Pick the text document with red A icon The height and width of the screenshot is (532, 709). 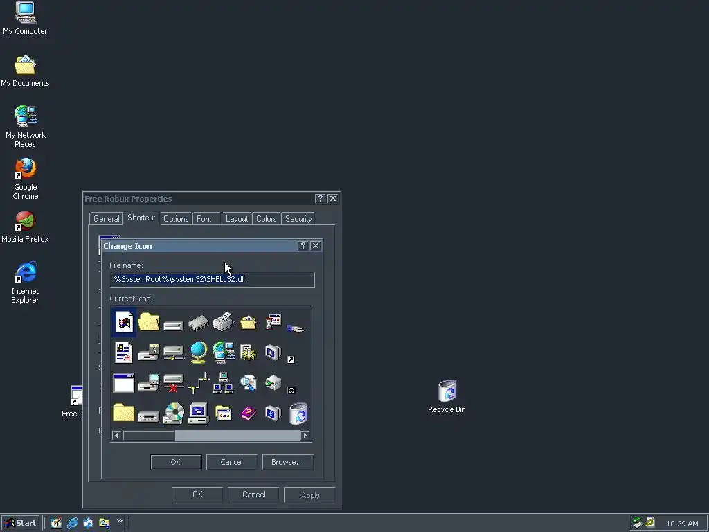[123, 353]
